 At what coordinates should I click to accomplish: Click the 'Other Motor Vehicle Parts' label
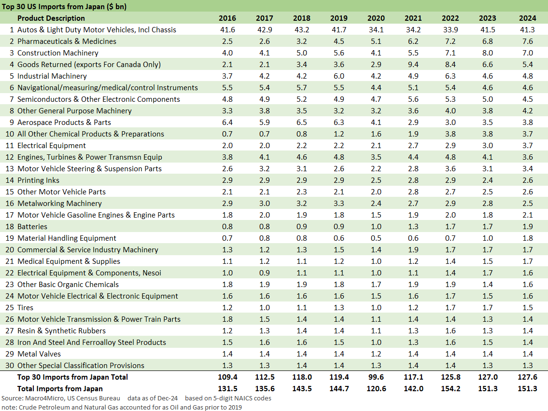pos(61,192)
